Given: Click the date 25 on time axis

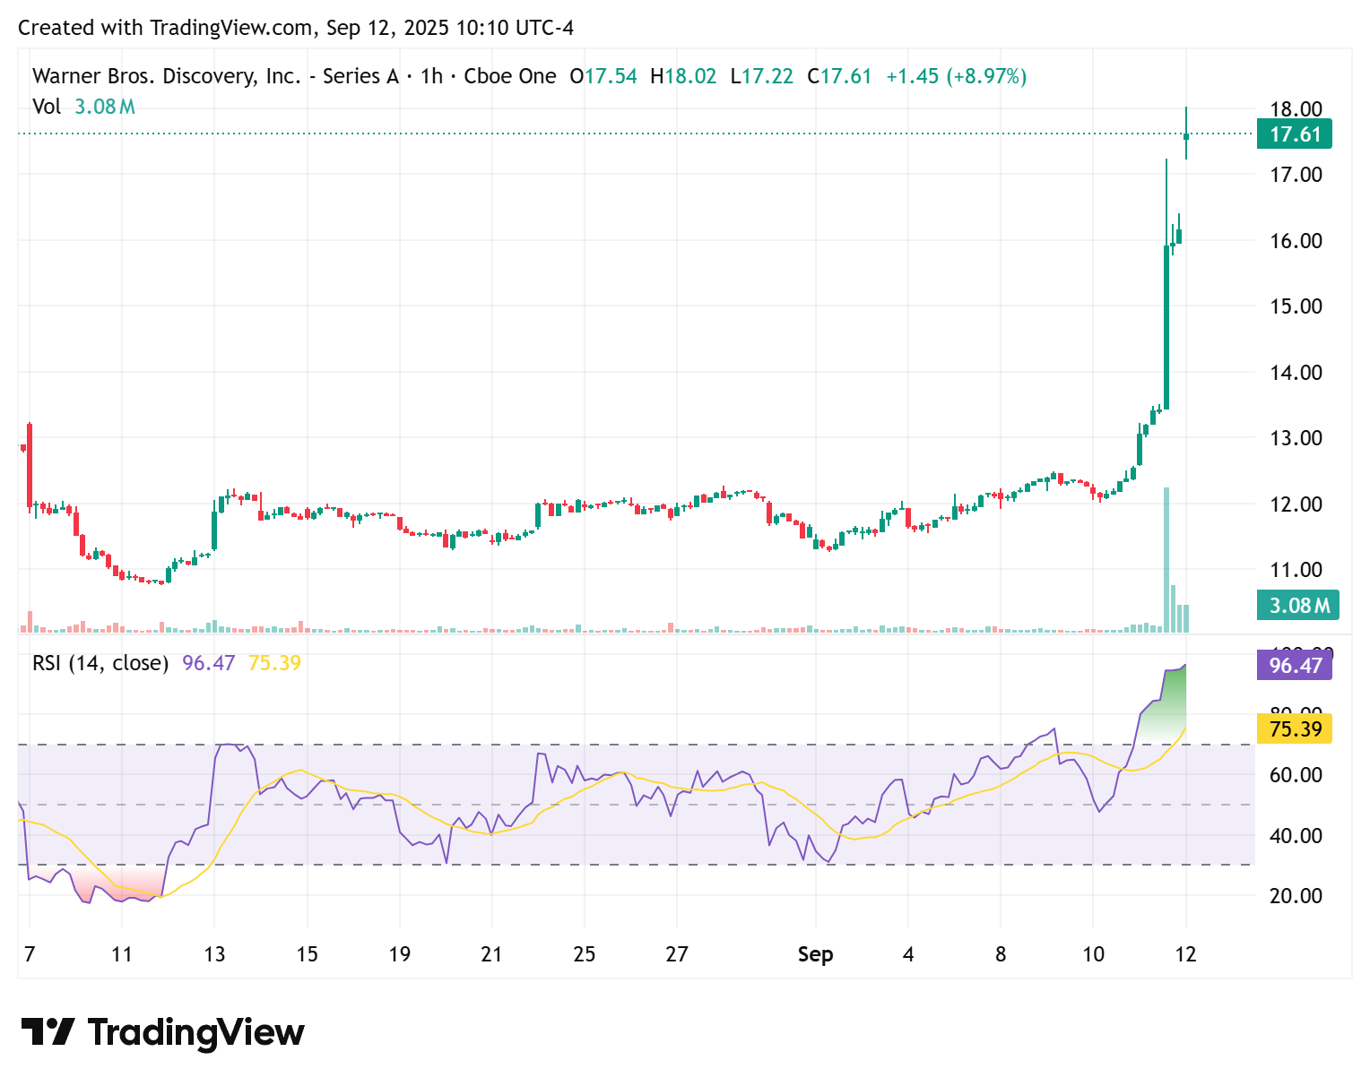Looking at the screenshot, I should coord(585,954).
